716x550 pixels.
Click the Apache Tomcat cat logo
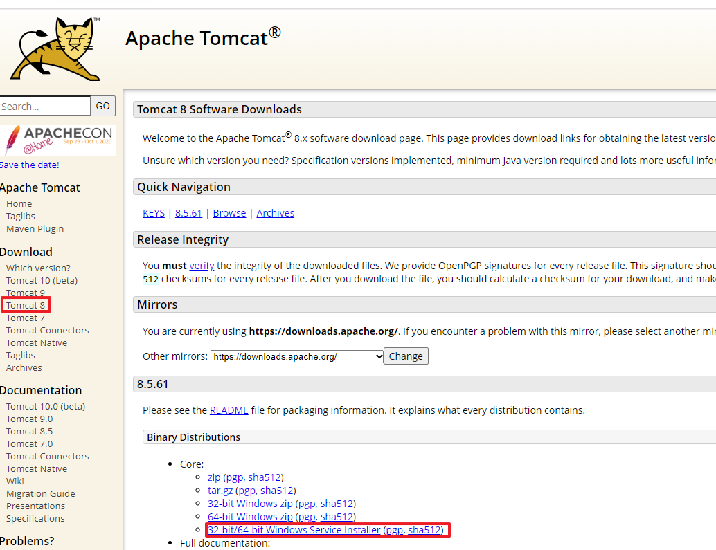[x=55, y=49]
